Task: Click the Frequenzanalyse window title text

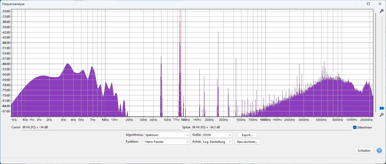Action: (x=13, y=4)
